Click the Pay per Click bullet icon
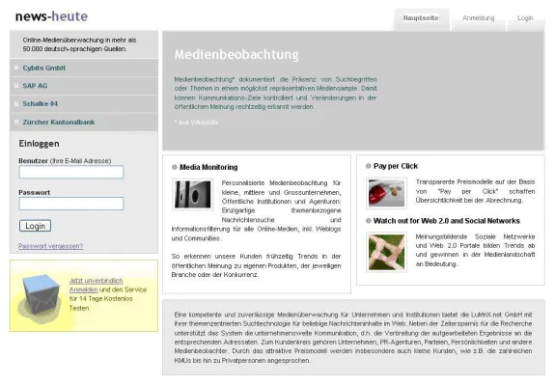This screenshot has width=555, height=386. [368, 166]
